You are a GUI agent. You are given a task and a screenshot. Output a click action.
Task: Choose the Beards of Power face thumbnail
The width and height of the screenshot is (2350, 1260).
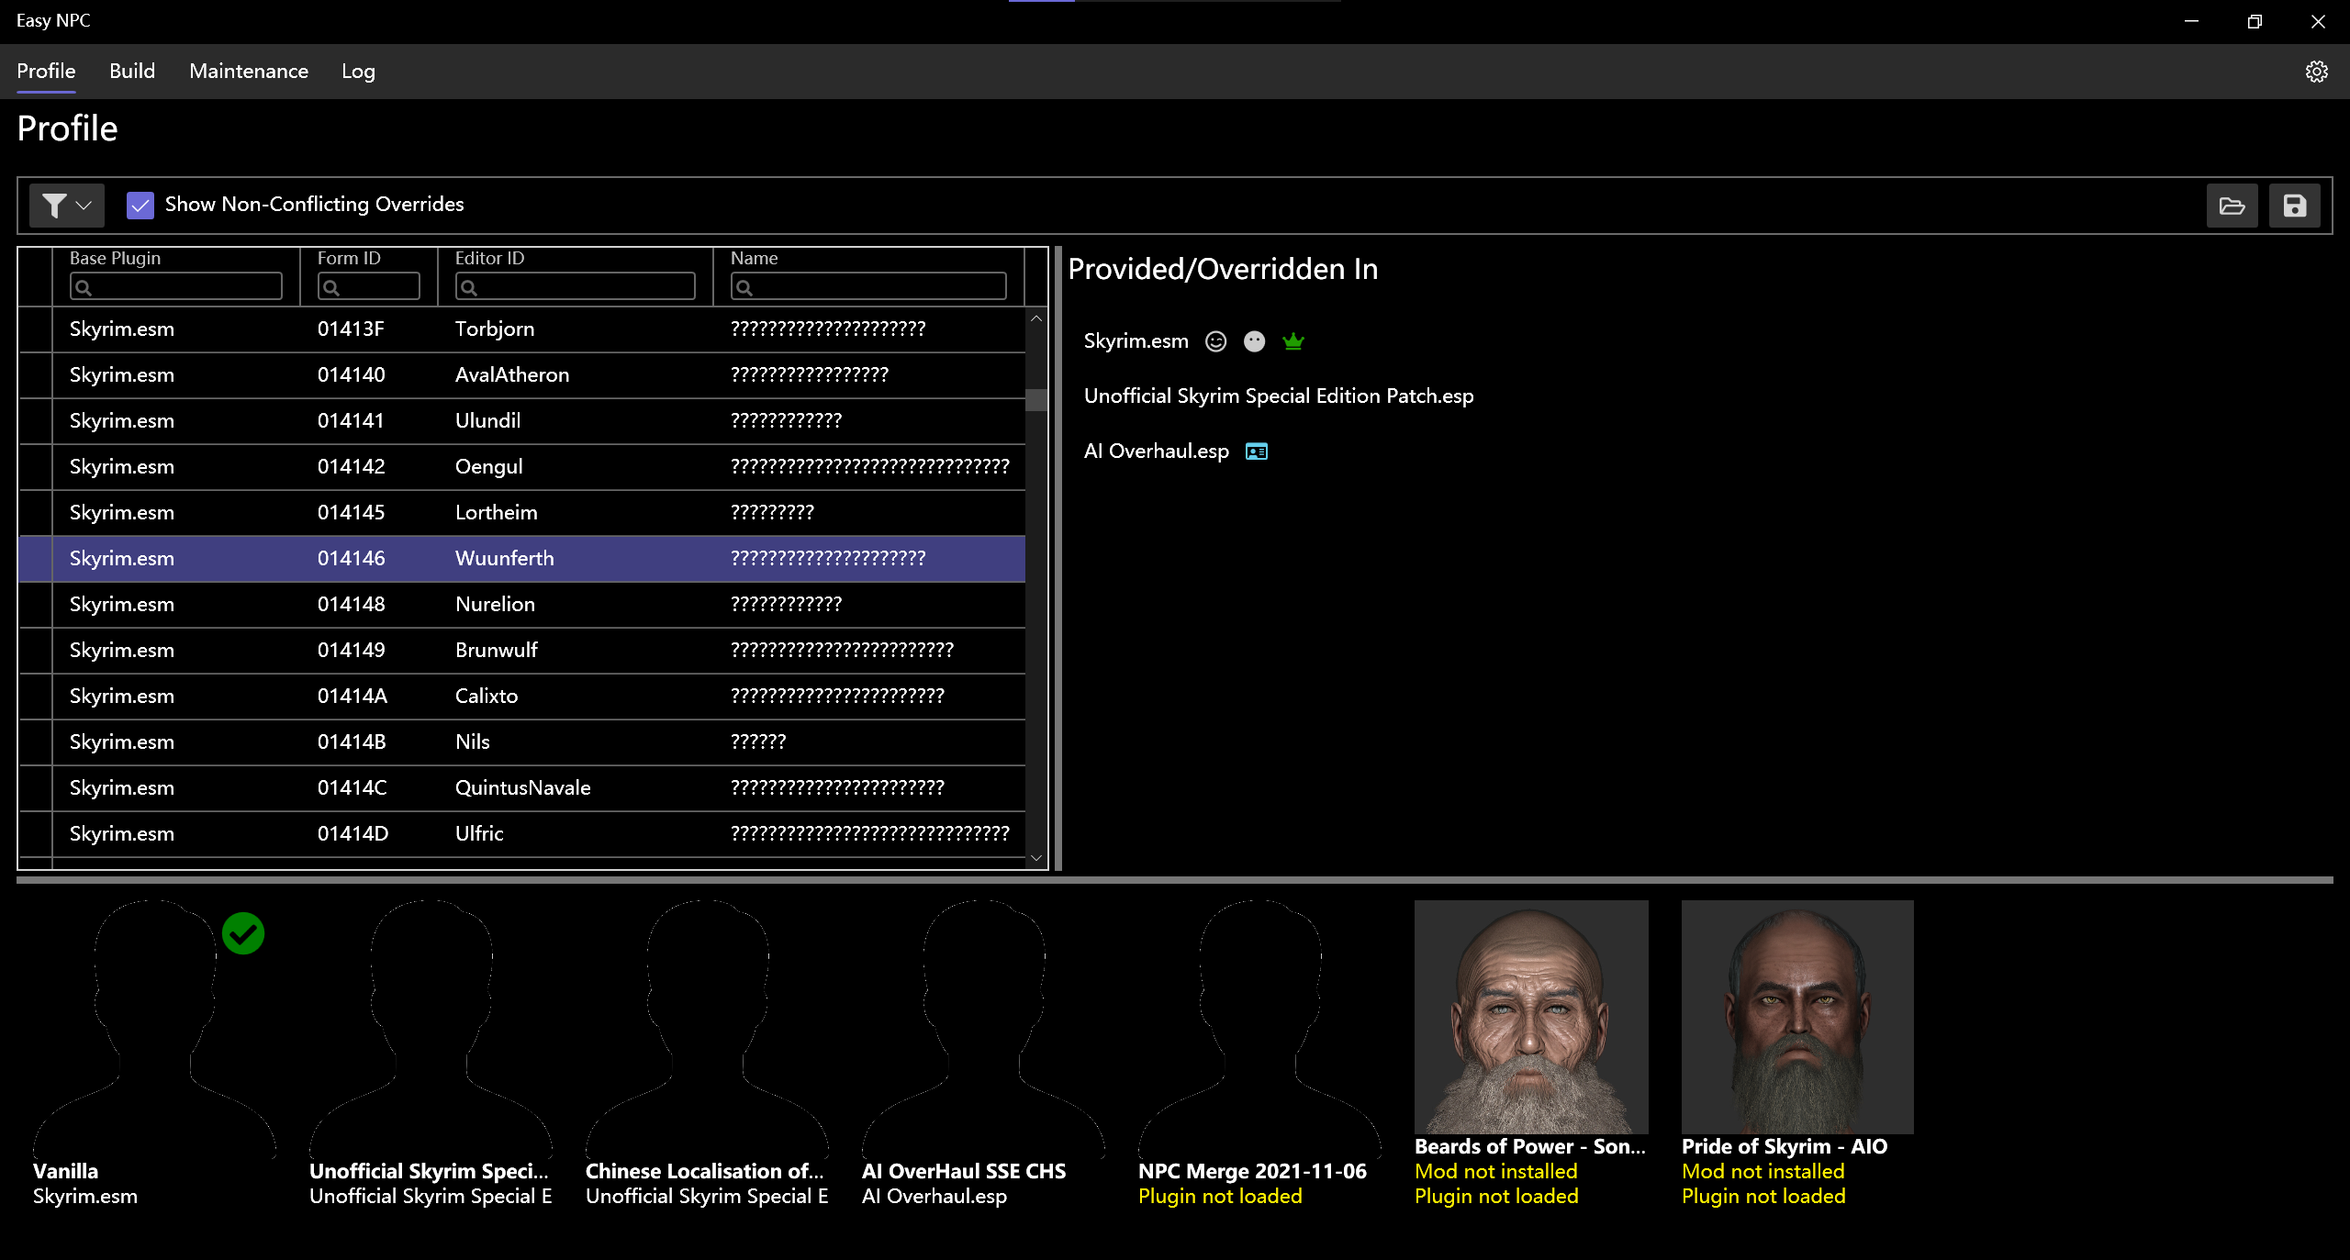pyautogui.click(x=1530, y=1017)
